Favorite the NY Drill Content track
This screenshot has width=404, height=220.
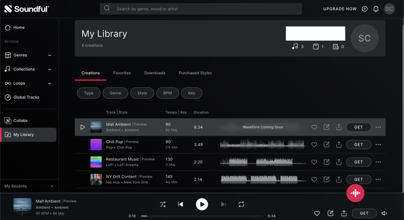(314, 179)
